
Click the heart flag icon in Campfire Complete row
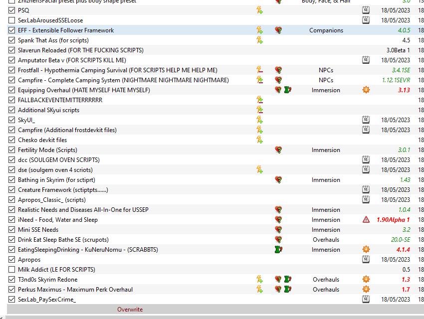(278, 80)
